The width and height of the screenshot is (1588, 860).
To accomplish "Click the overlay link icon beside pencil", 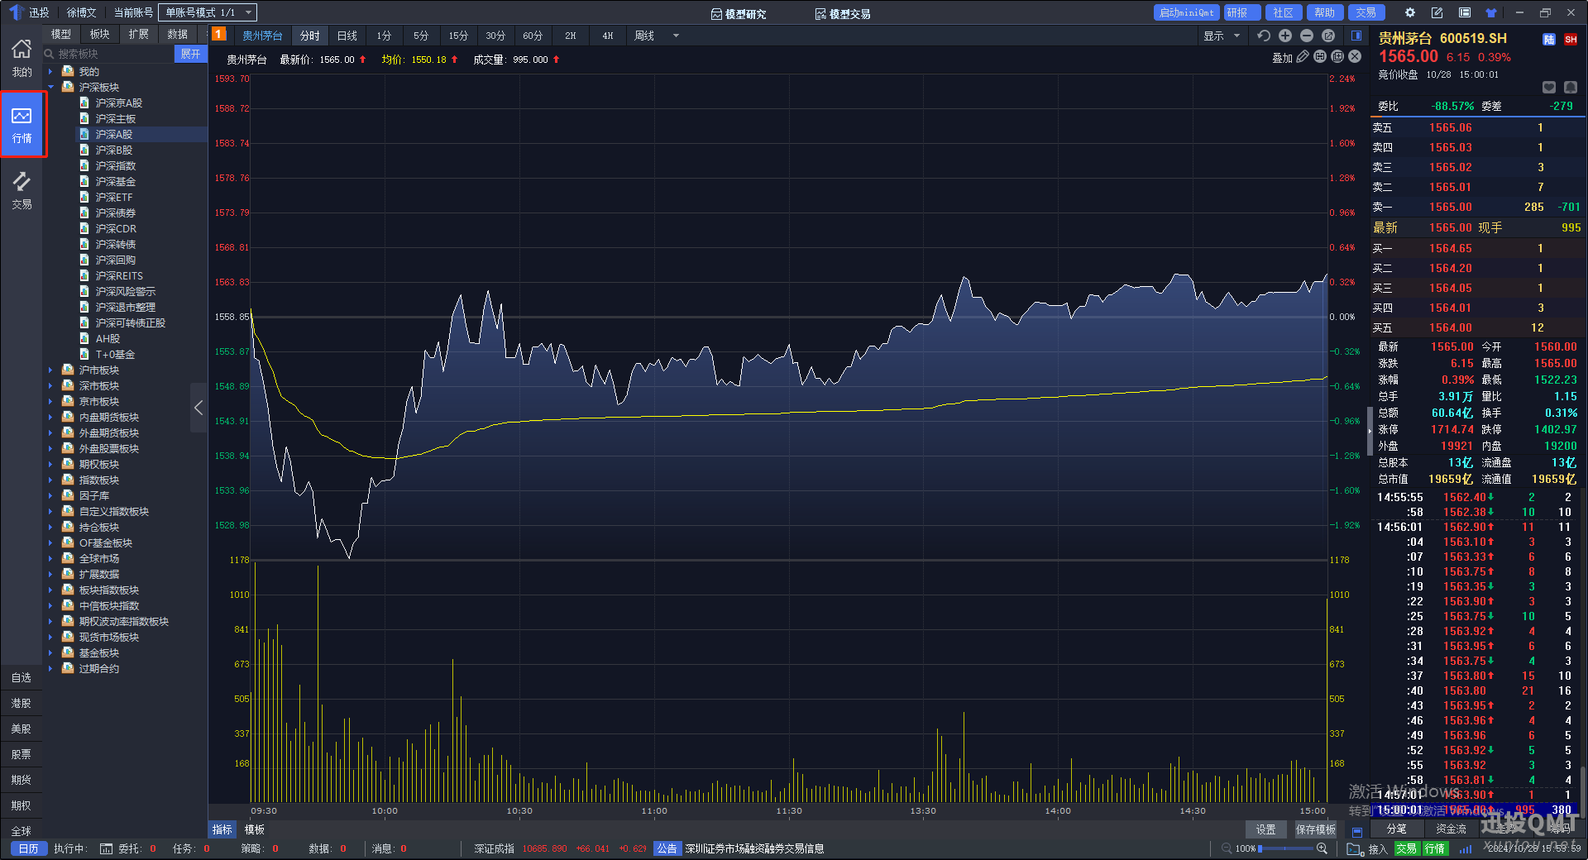I will 1320,57.
